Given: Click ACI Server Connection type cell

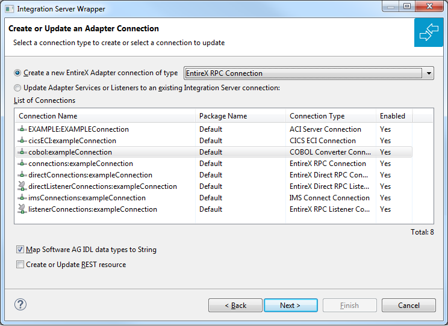Looking at the screenshot, I should click(325, 129).
